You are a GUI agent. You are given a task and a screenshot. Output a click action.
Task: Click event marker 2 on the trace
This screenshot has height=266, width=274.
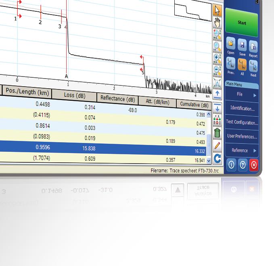[x=40, y=22]
